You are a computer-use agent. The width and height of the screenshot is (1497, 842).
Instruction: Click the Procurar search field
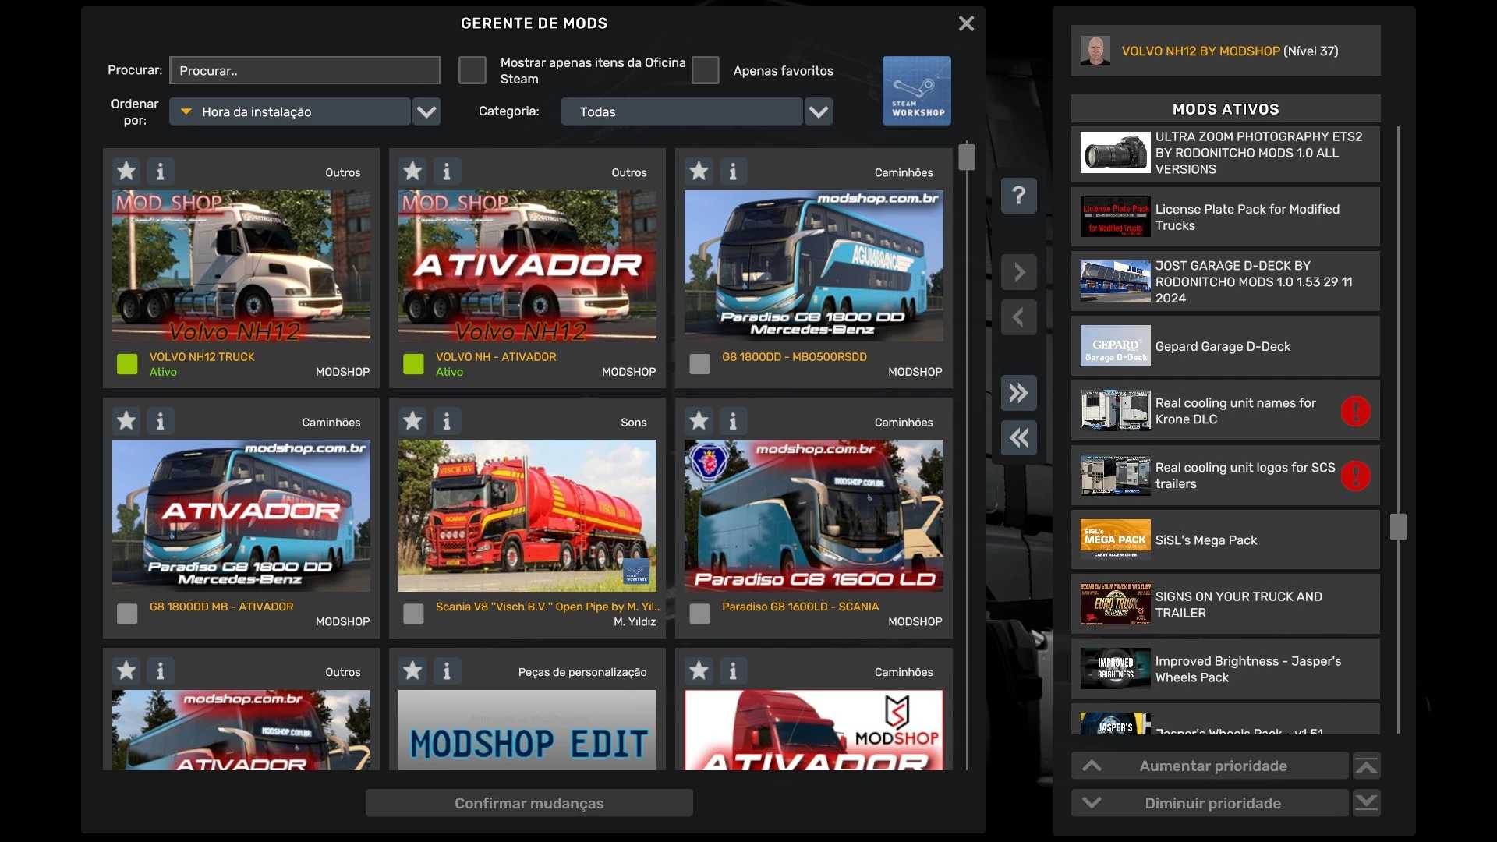pos(305,70)
